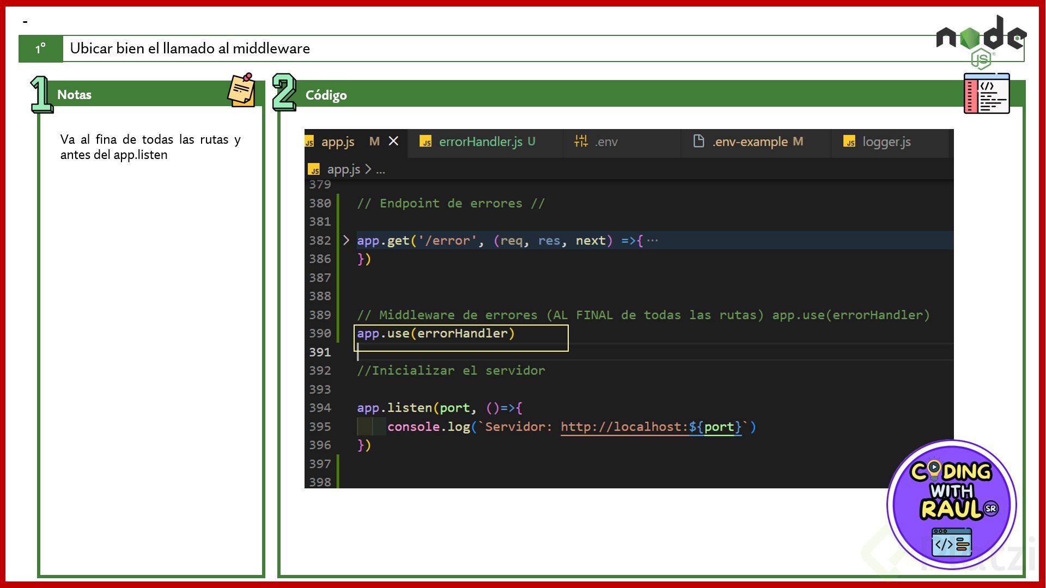Image resolution: width=1046 pixels, height=588 pixels.
Task: Click the breadcrumb ellipsis after app.js
Action: pos(380,170)
